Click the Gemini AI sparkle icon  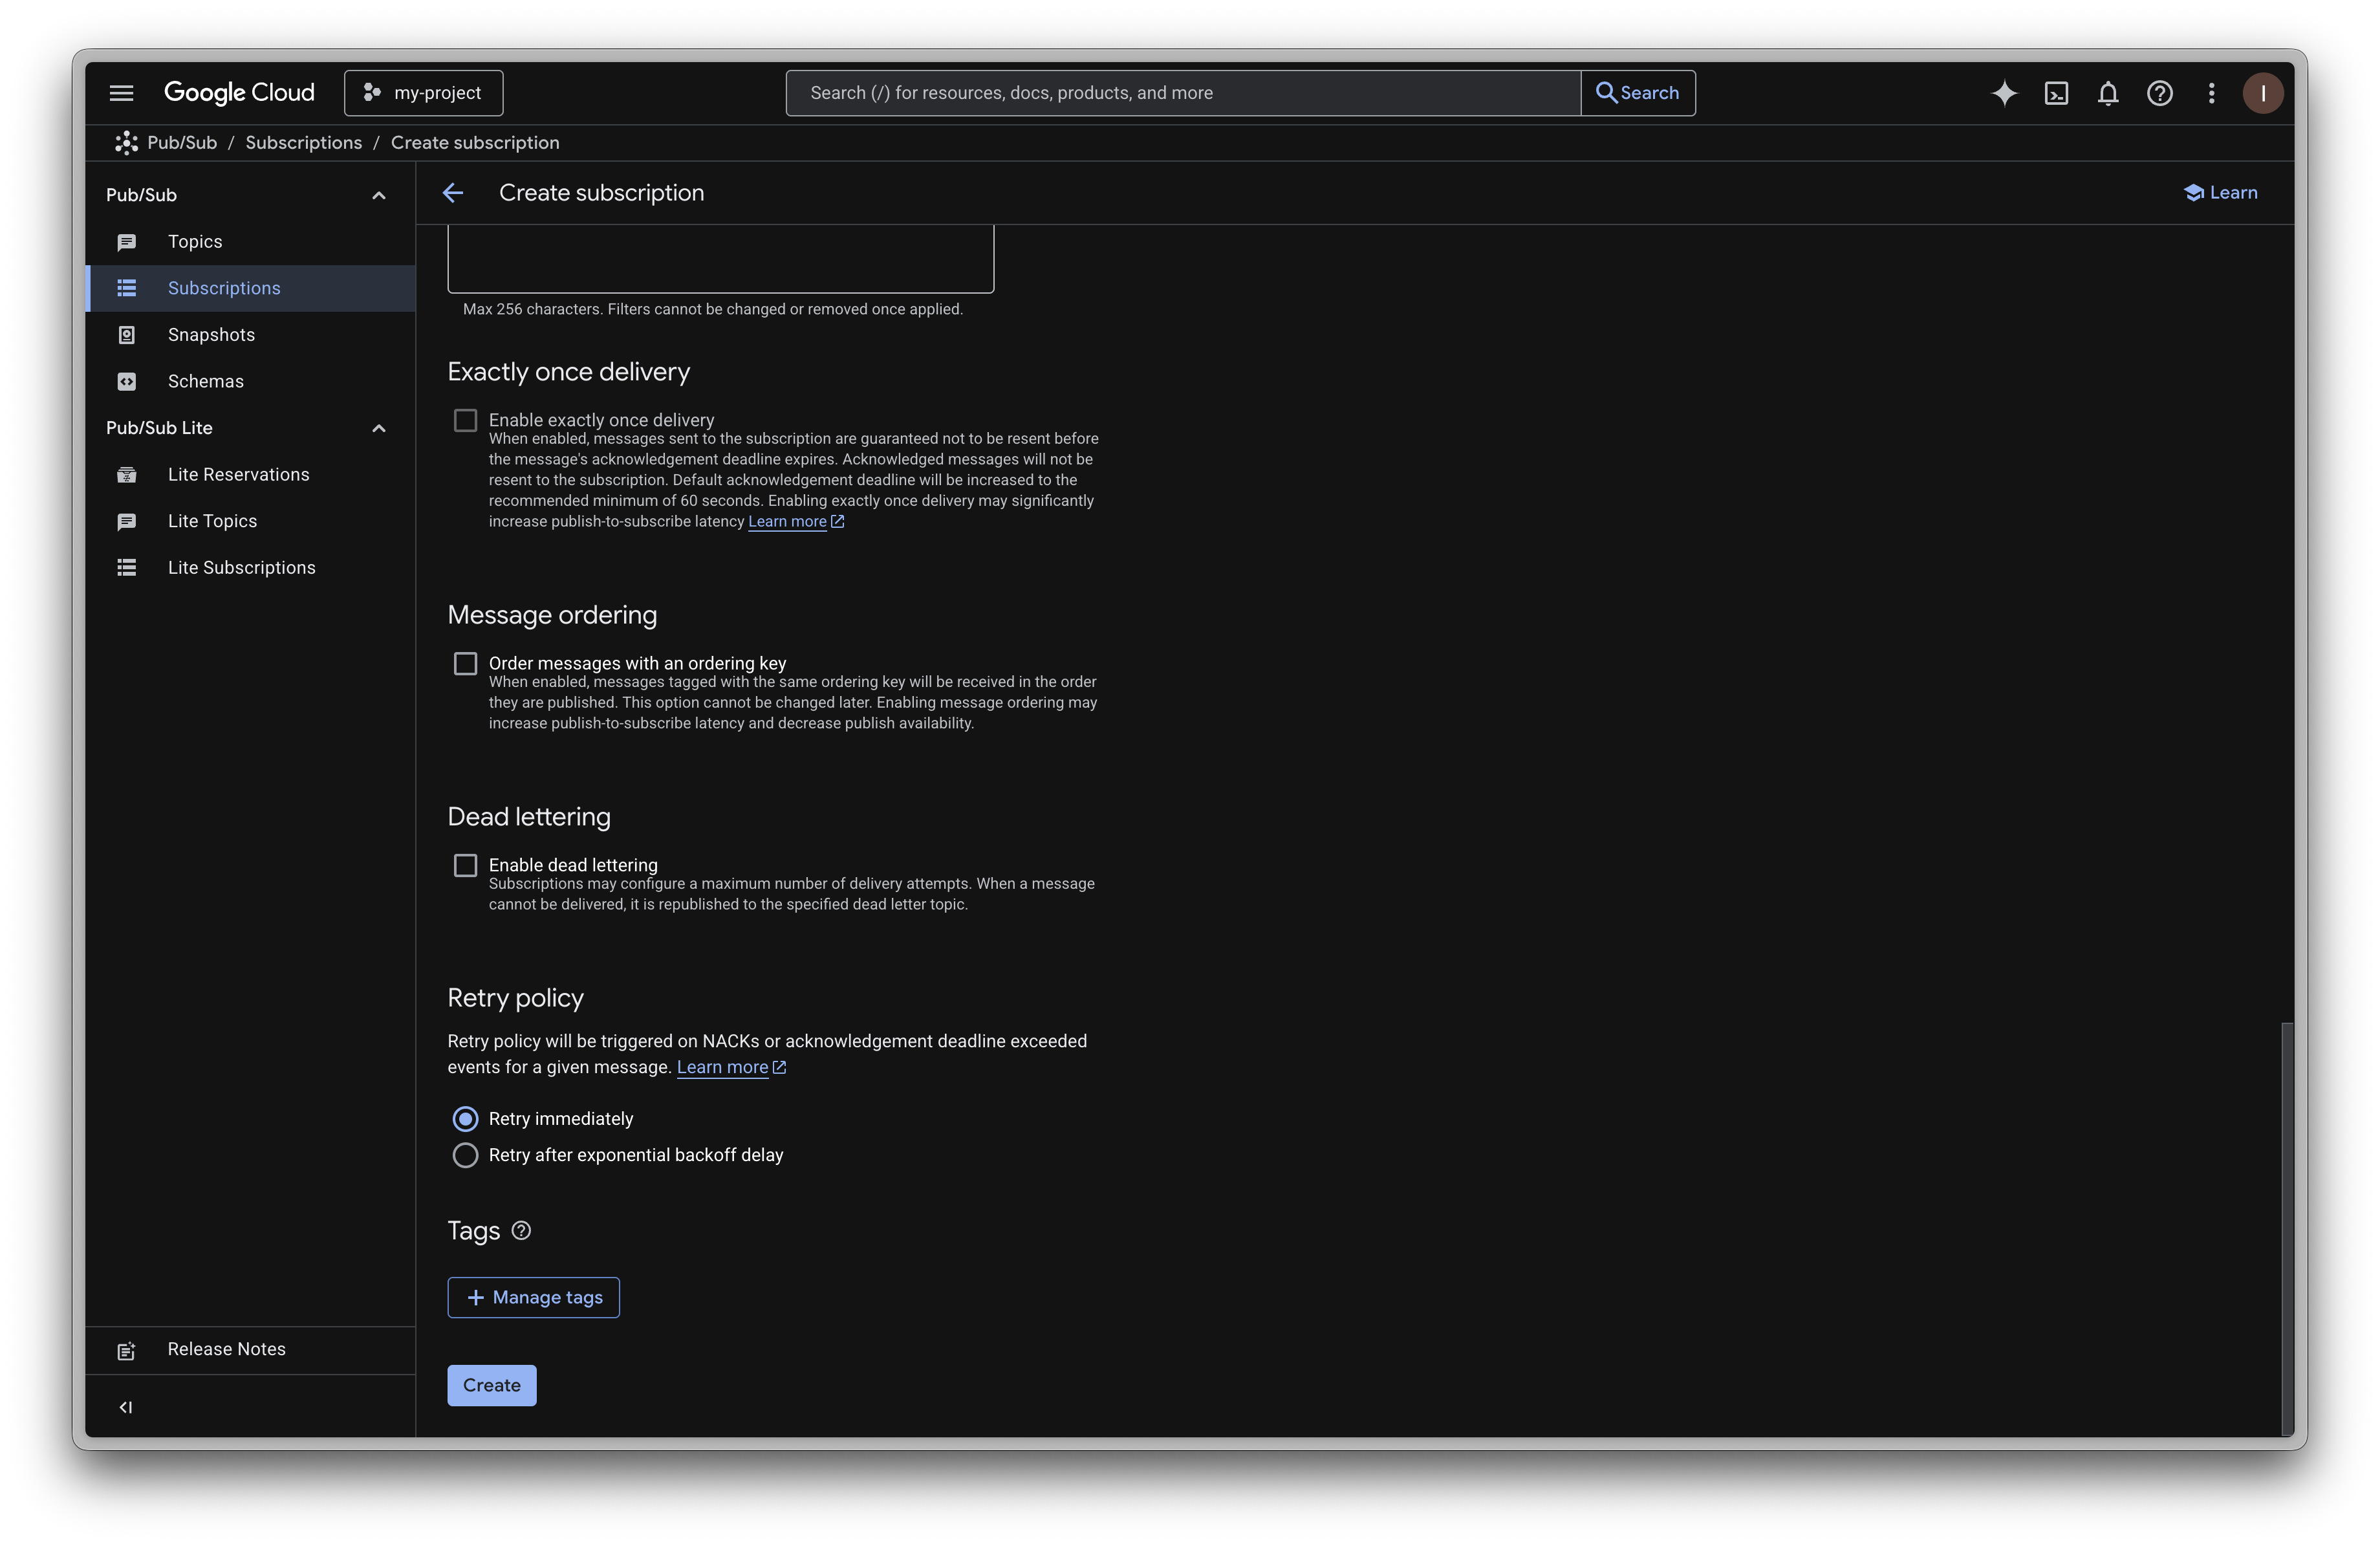[x=2004, y=93]
